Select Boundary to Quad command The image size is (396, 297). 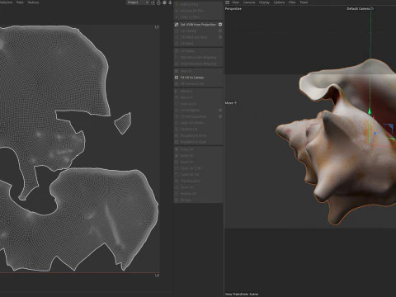click(x=198, y=142)
